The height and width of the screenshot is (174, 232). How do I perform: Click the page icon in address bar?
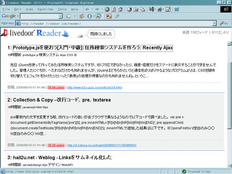point(18,23)
